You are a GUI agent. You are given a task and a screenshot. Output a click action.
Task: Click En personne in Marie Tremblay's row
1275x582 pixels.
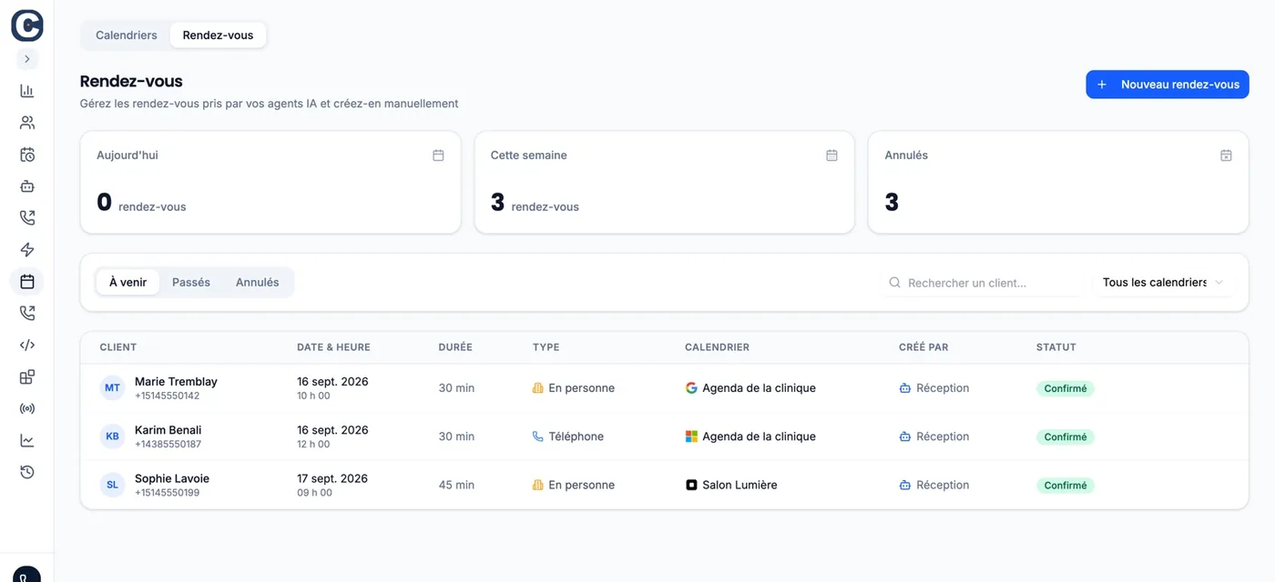point(574,388)
